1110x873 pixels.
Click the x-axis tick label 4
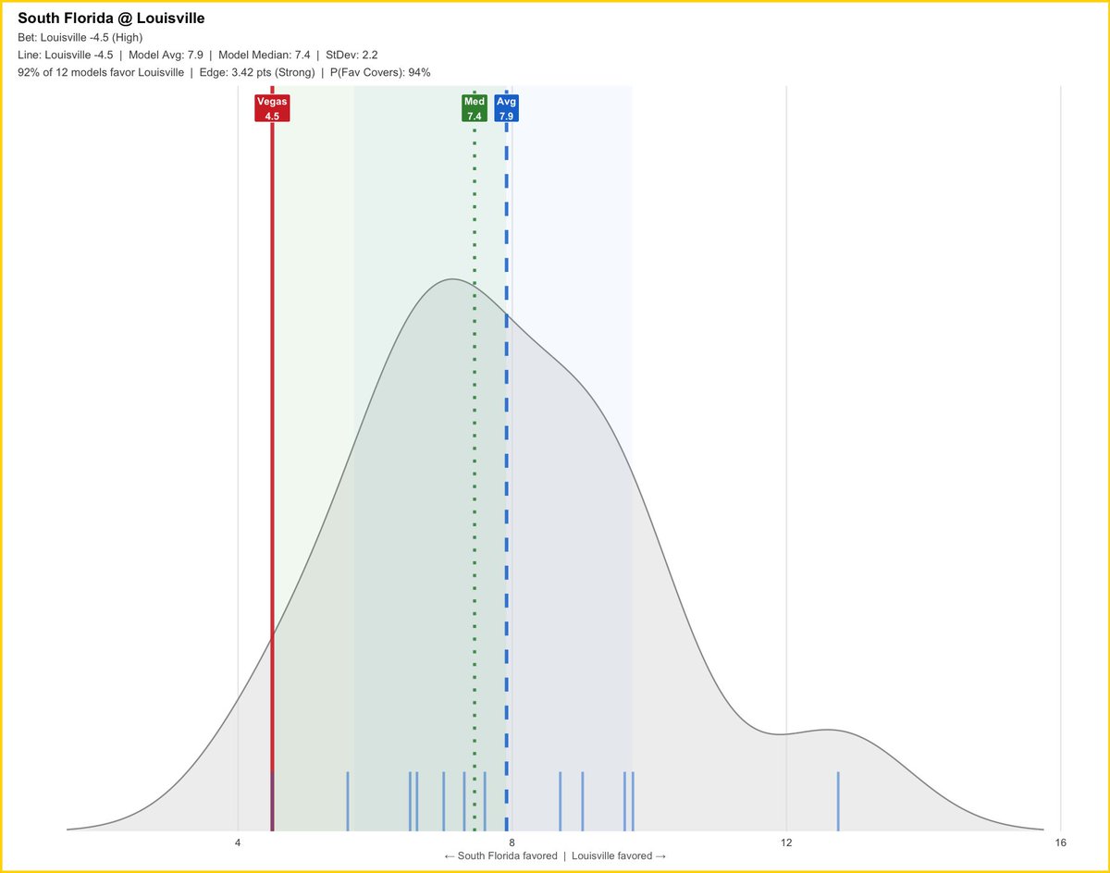(238, 842)
